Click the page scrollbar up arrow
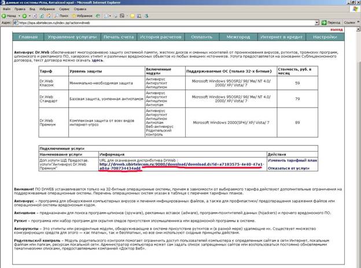This screenshot has height=268, width=361. point(358,30)
